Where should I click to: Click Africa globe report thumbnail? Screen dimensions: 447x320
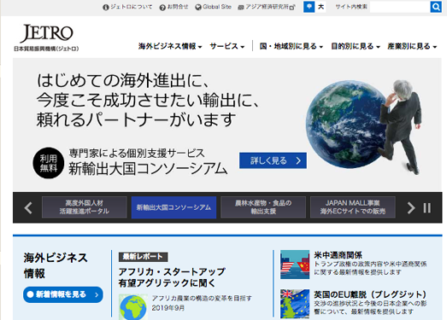(x=133, y=307)
